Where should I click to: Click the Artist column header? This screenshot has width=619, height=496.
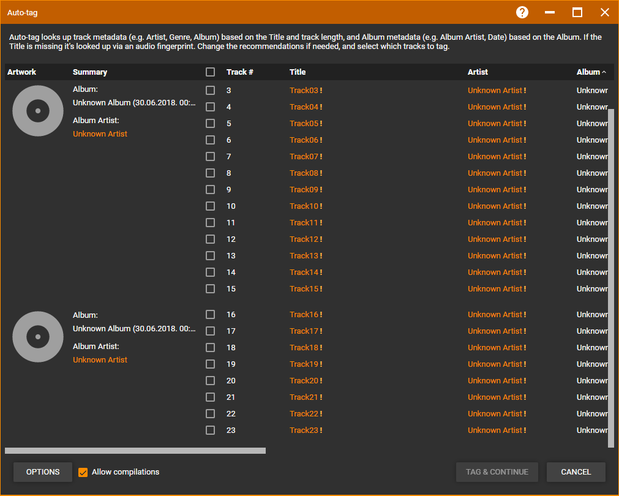click(478, 72)
